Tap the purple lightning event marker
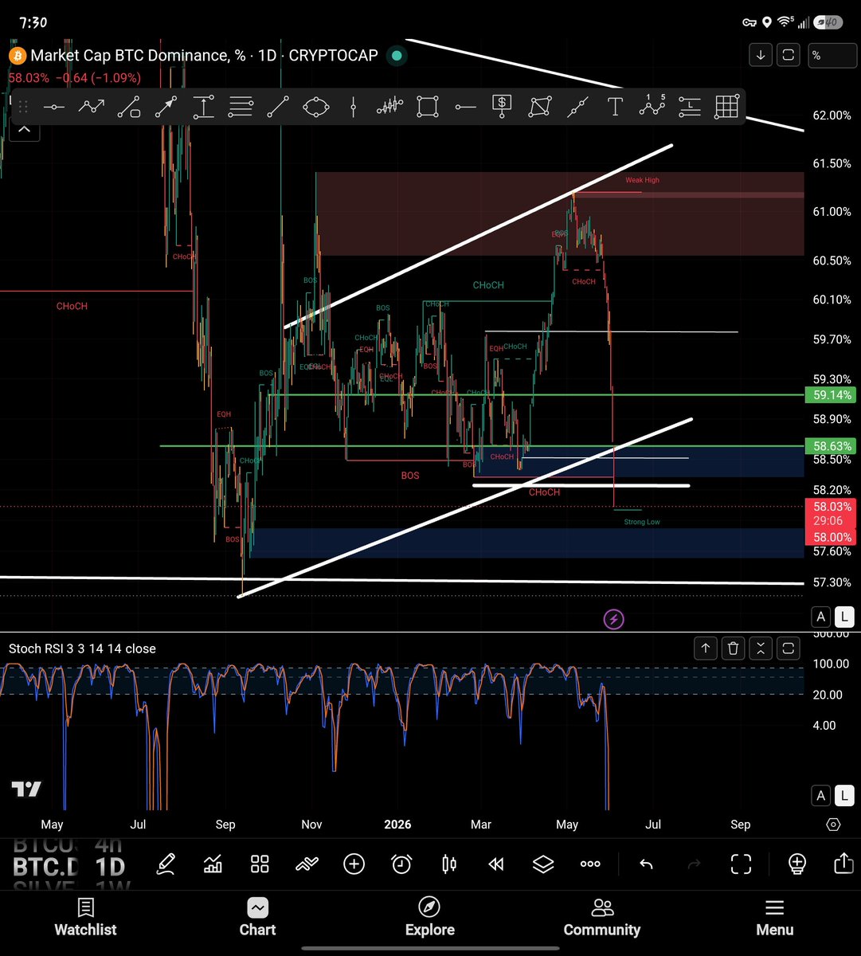This screenshot has width=861, height=956. (x=613, y=618)
